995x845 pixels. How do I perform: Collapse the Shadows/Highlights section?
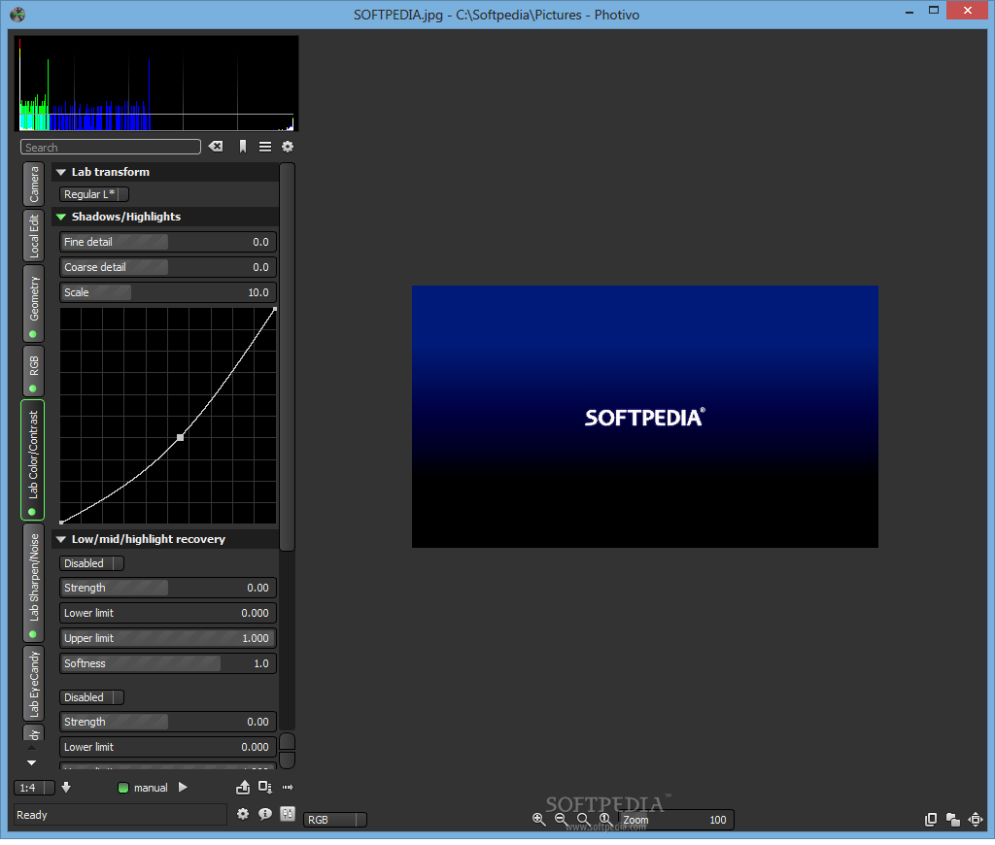coord(61,217)
